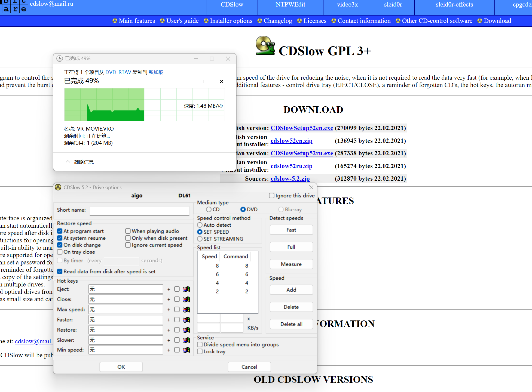
Task: Click the DVD_RTAV source link in copy dialog
Action: pos(118,72)
